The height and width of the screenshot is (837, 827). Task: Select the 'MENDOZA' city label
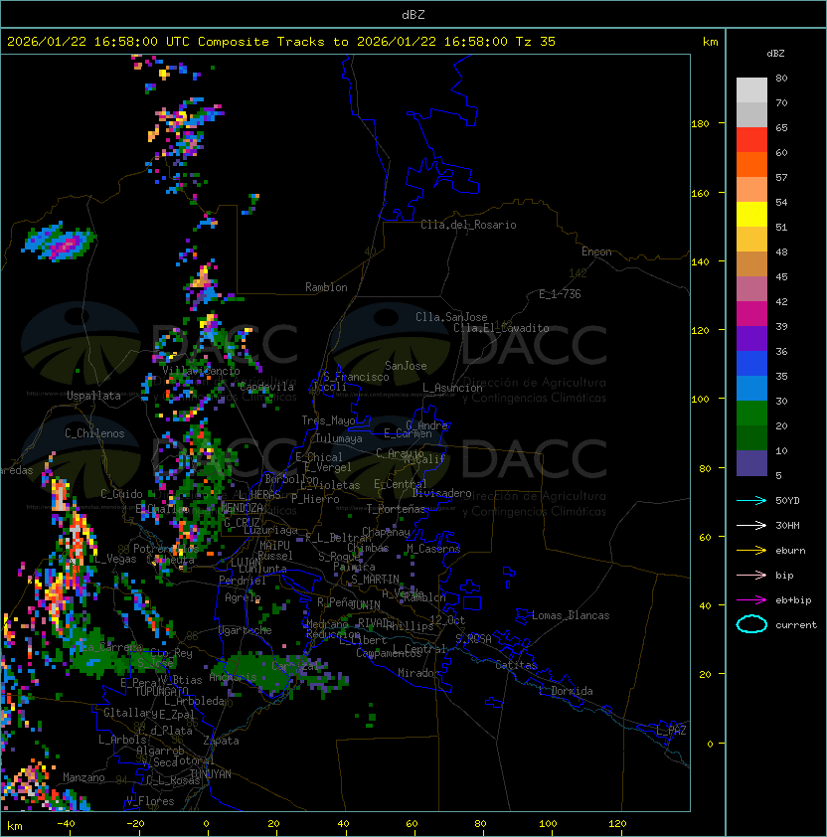click(x=242, y=508)
